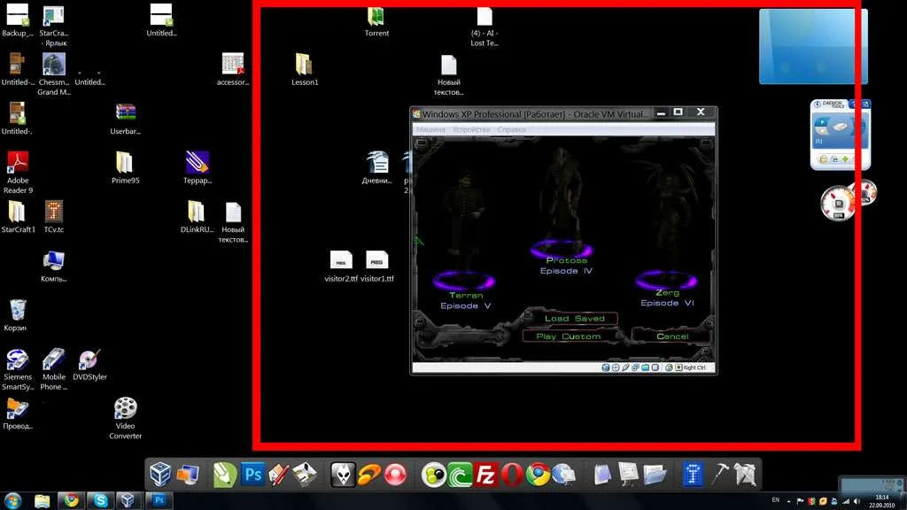Switch to Photoshop taskbar button
Viewport: 907px width, 510px height.
point(159,501)
